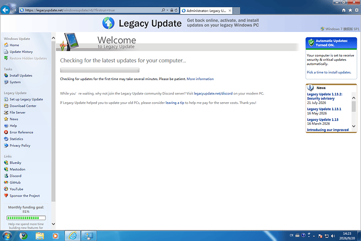Open the browser home icon
The width and height of the screenshot is (361, 241).
(344, 10)
